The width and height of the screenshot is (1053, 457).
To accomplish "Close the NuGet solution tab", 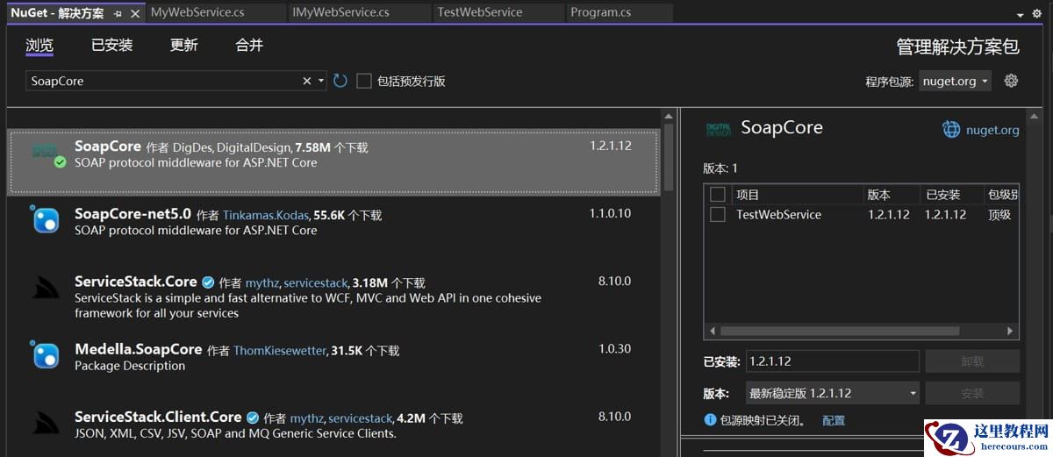I will (134, 13).
